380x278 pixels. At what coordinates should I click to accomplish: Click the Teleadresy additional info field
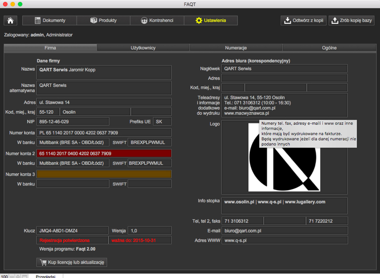tap(285, 105)
